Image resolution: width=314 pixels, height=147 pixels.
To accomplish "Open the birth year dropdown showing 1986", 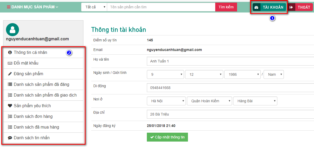I will pyautogui.click(x=242, y=74).
